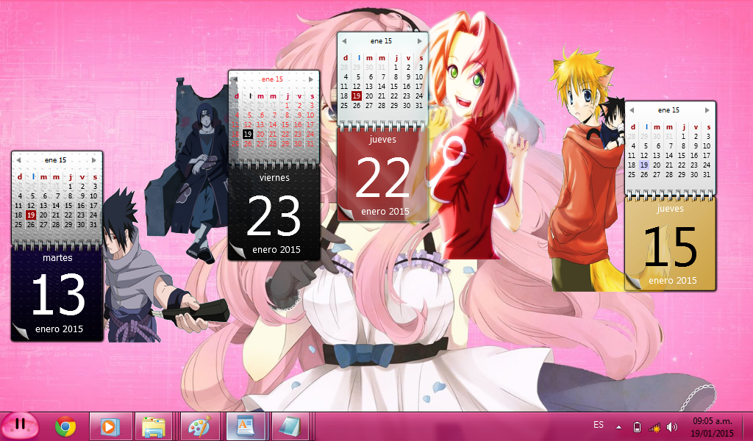Click 'ene 15' header on gold calendar gadget
Viewport: 753px width, 441px height.
click(669, 110)
